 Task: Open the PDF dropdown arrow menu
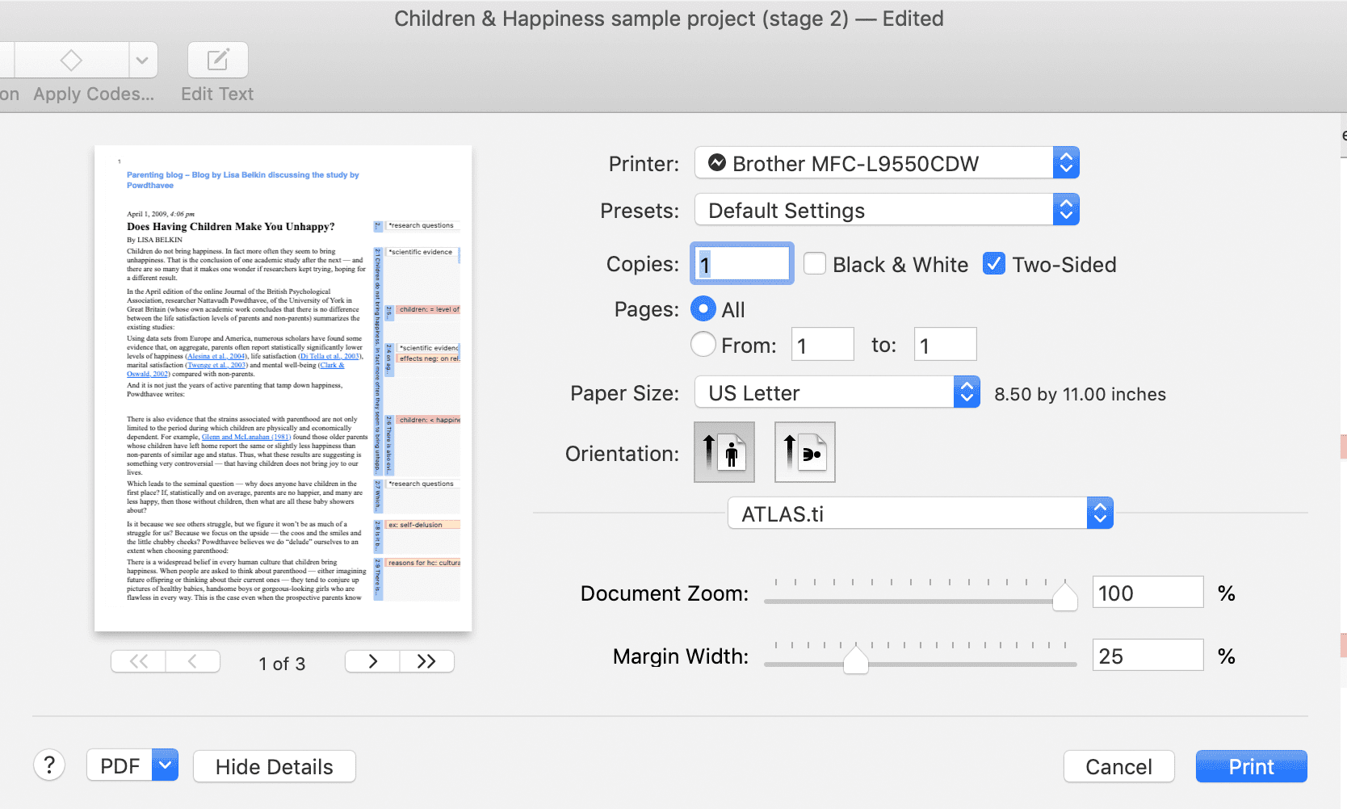click(x=165, y=765)
